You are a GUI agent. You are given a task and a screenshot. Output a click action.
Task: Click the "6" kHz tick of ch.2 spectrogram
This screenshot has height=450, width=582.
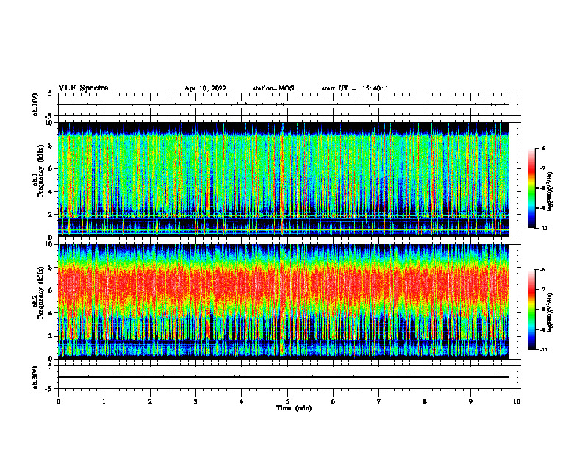point(51,290)
